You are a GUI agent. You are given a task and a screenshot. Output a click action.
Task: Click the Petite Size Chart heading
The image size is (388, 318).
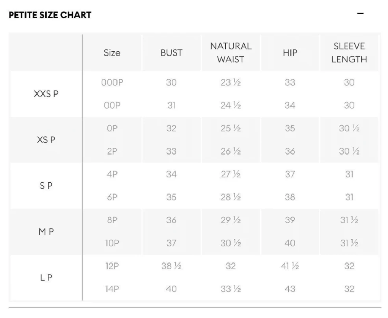(50, 15)
